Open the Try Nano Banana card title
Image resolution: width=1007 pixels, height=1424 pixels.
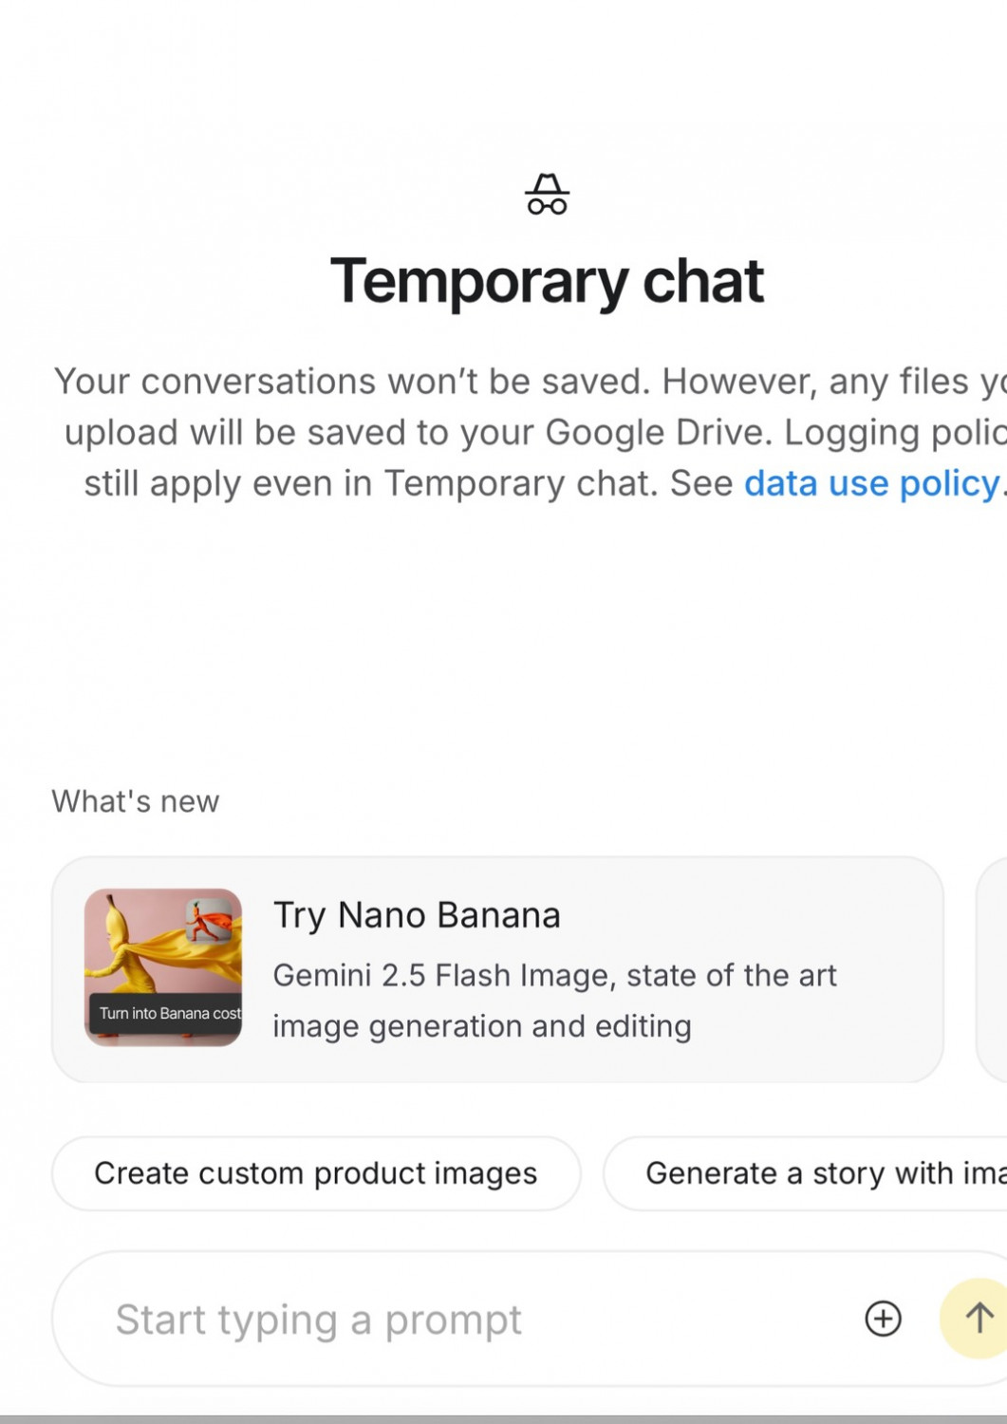tap(417, 915)
